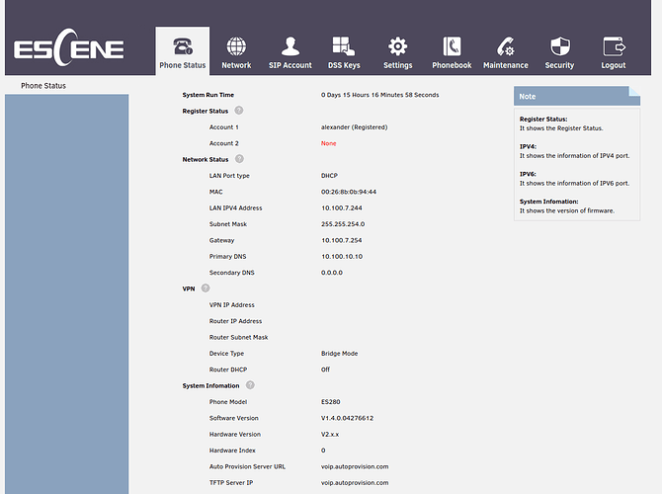Click the Note panel header

click(x=577, y=96)
